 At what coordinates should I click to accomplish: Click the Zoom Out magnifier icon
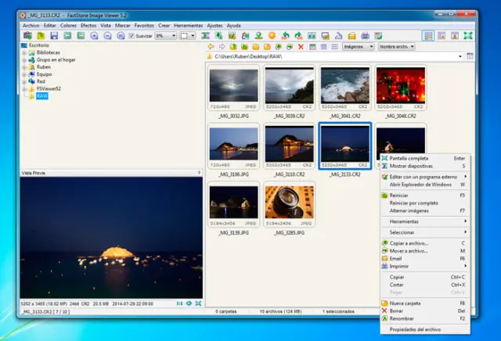point(106,36)
